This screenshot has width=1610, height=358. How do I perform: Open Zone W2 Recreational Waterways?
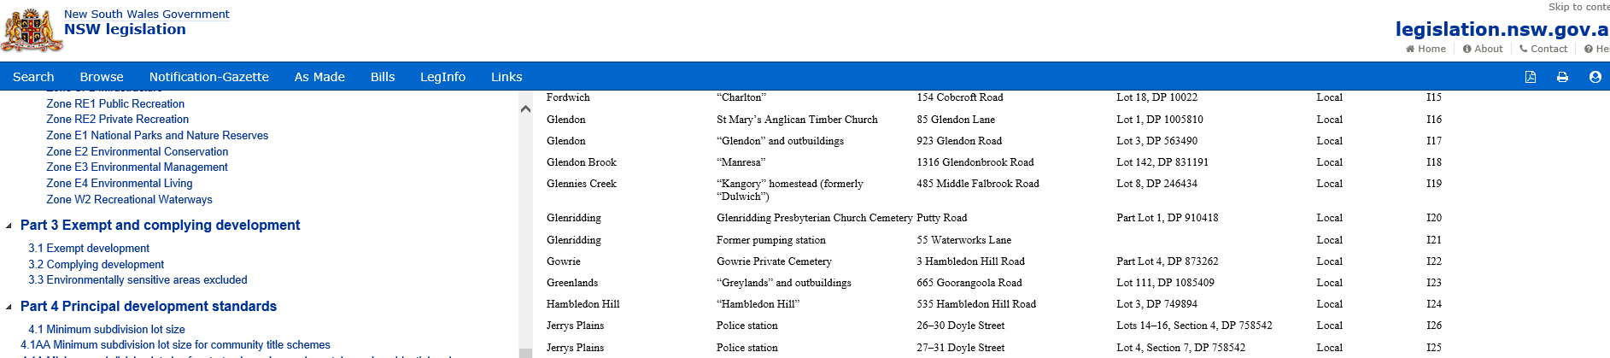click(x=129, y=200)
